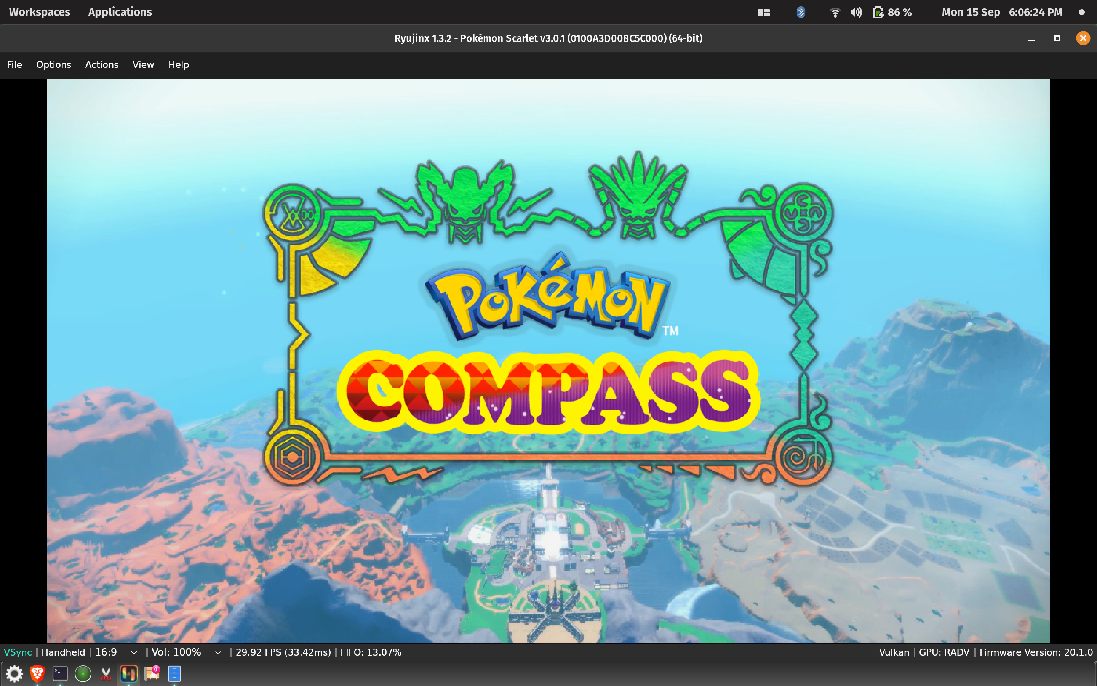
Task: Open the Applications panel menu
Action: [x=120, y=12]
